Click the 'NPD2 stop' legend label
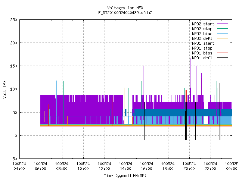Screen dimensions: 239x179 pos(202,29)
